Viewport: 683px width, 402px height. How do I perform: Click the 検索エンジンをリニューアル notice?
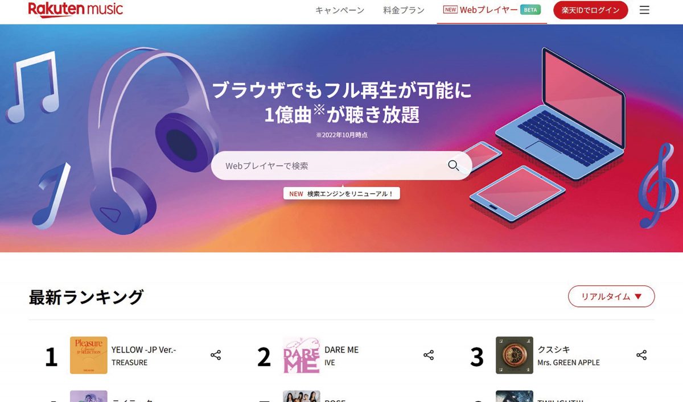point(342,193)
